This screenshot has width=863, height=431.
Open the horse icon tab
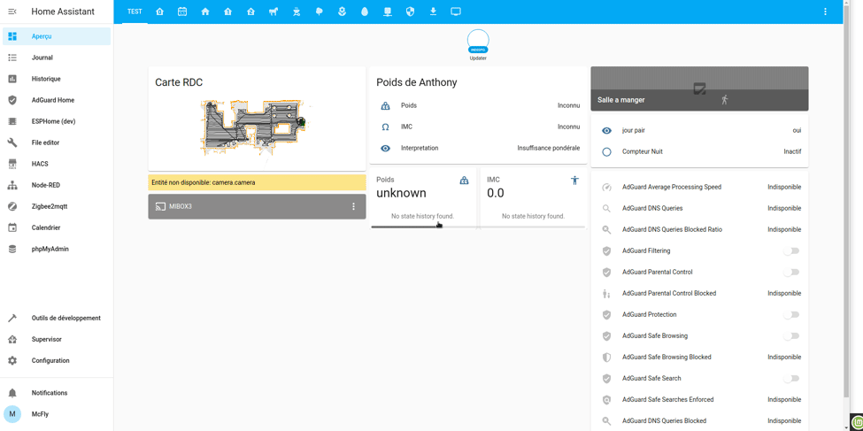pos(274,12)
